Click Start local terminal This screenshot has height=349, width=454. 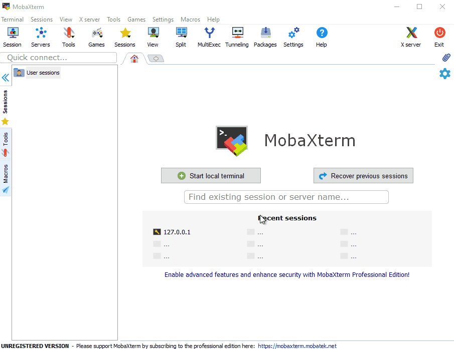(x=211, y=175)
